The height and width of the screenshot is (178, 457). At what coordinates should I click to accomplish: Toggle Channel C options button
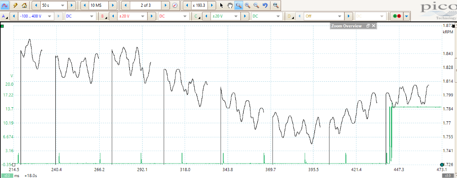pyautogui.click(x=197, y=16)
